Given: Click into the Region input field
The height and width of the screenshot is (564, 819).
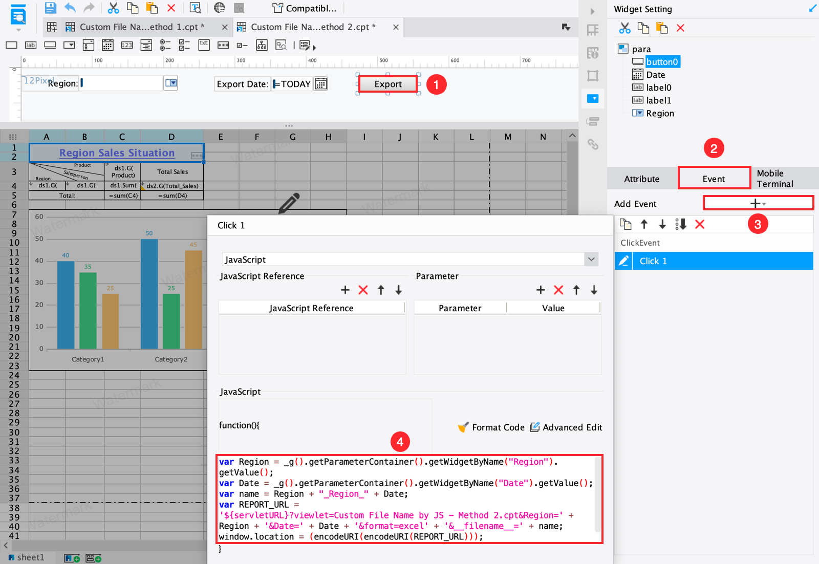Looking at the screenshot, I should [121, 83].
